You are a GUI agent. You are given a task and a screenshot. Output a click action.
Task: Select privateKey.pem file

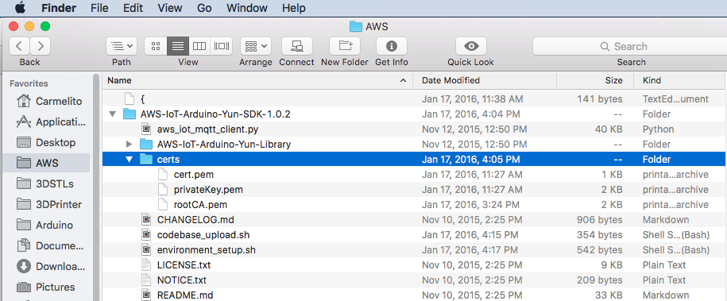(x=413, y=190)
